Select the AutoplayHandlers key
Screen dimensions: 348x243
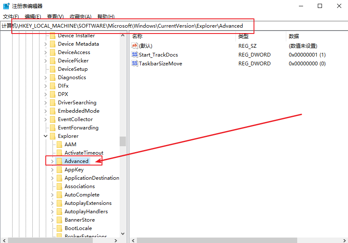pyautogui.click(x=86, y=212)
